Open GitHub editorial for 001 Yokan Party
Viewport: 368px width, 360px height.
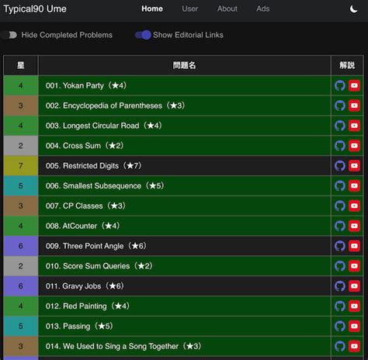point(340,85)
